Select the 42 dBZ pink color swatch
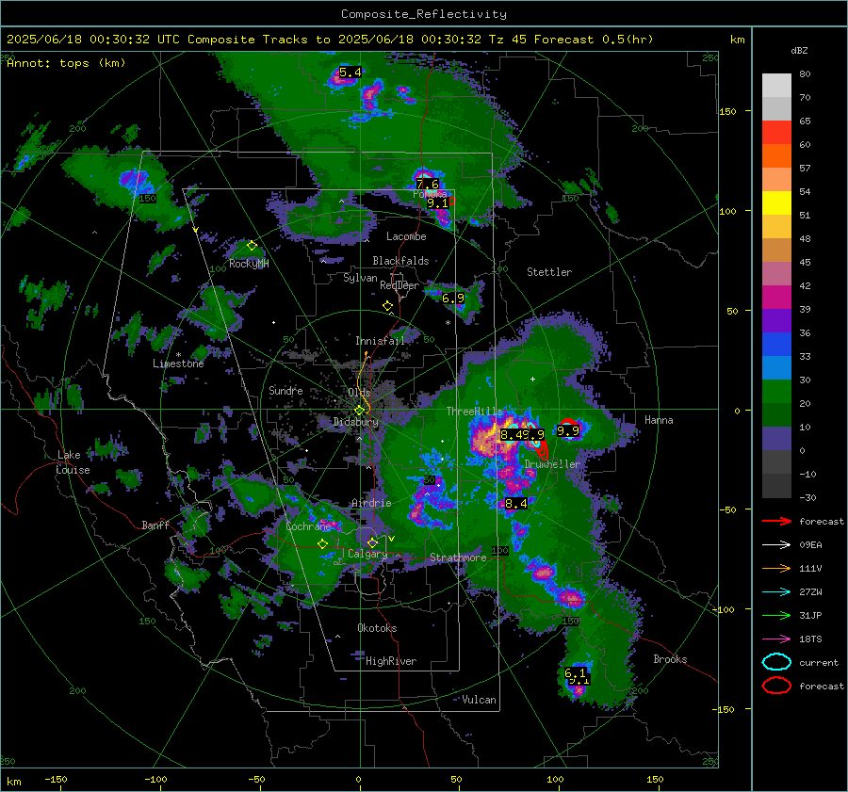Viewport: 848px width, 792px height. pos(776,273)
